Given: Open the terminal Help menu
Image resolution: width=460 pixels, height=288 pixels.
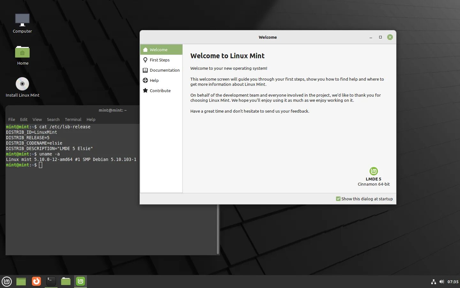Looking at the screenshot, I should pos(91,119).
